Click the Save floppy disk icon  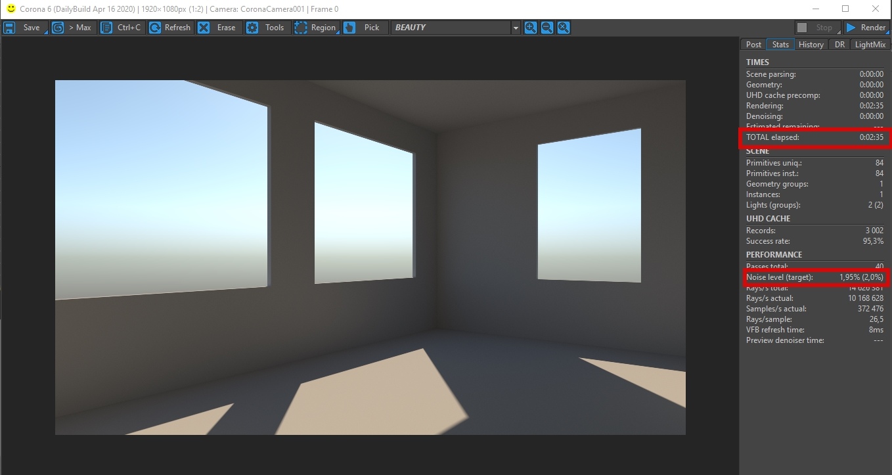[x=9, y=28]
